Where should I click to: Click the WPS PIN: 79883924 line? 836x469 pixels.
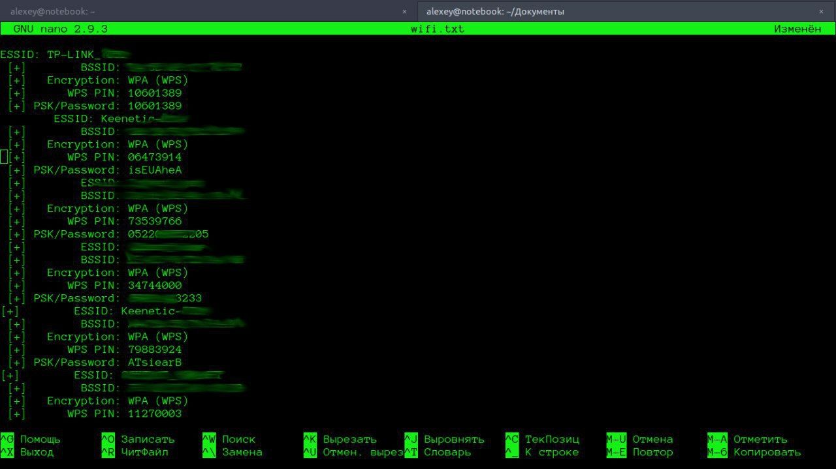pos(95,350)
